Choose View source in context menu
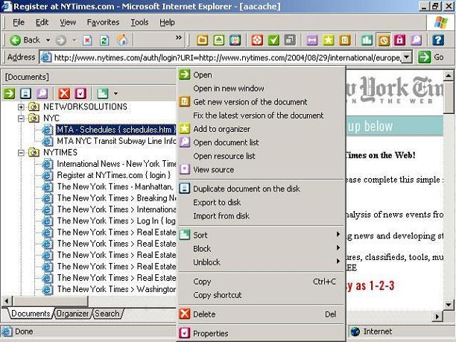 click(260, 169)
